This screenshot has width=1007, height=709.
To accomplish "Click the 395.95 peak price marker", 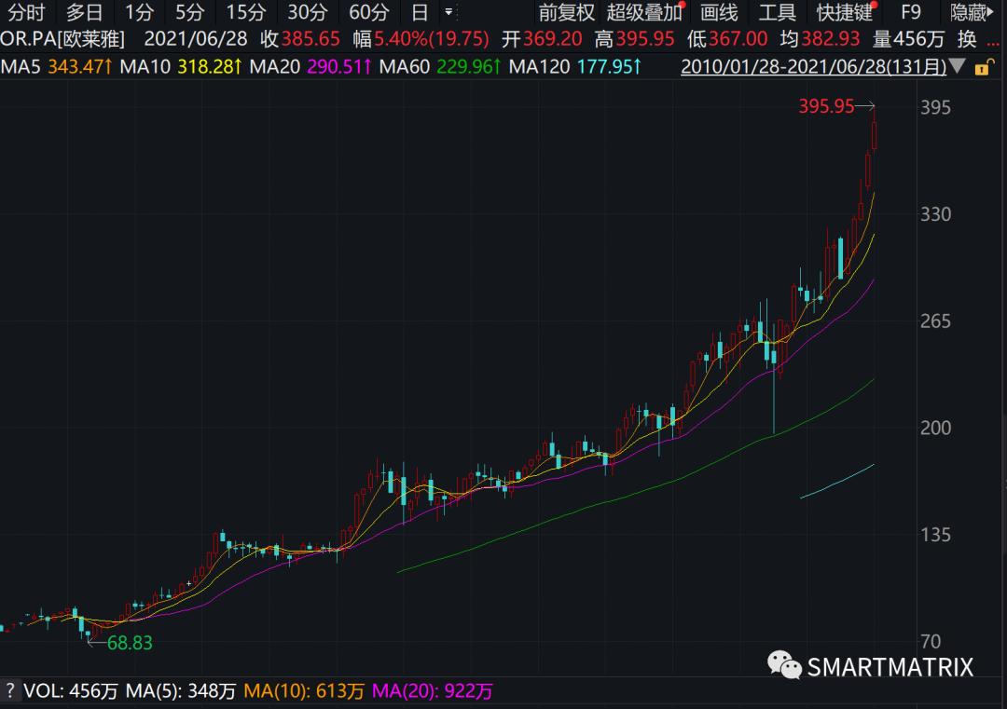I will (x=825, y=106).
